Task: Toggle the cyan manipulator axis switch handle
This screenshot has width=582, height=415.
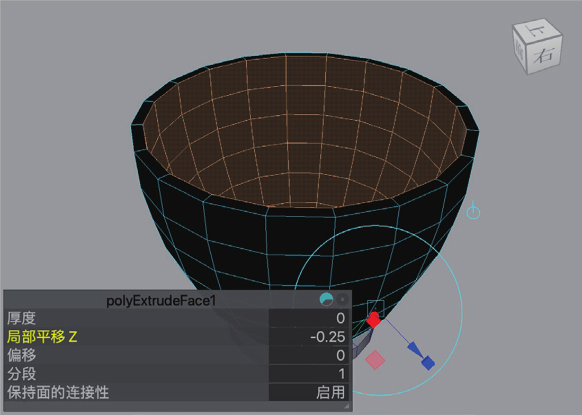Action: [x=473, y=213]
